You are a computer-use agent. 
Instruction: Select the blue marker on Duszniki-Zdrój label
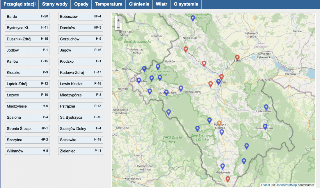click(166, 93)
